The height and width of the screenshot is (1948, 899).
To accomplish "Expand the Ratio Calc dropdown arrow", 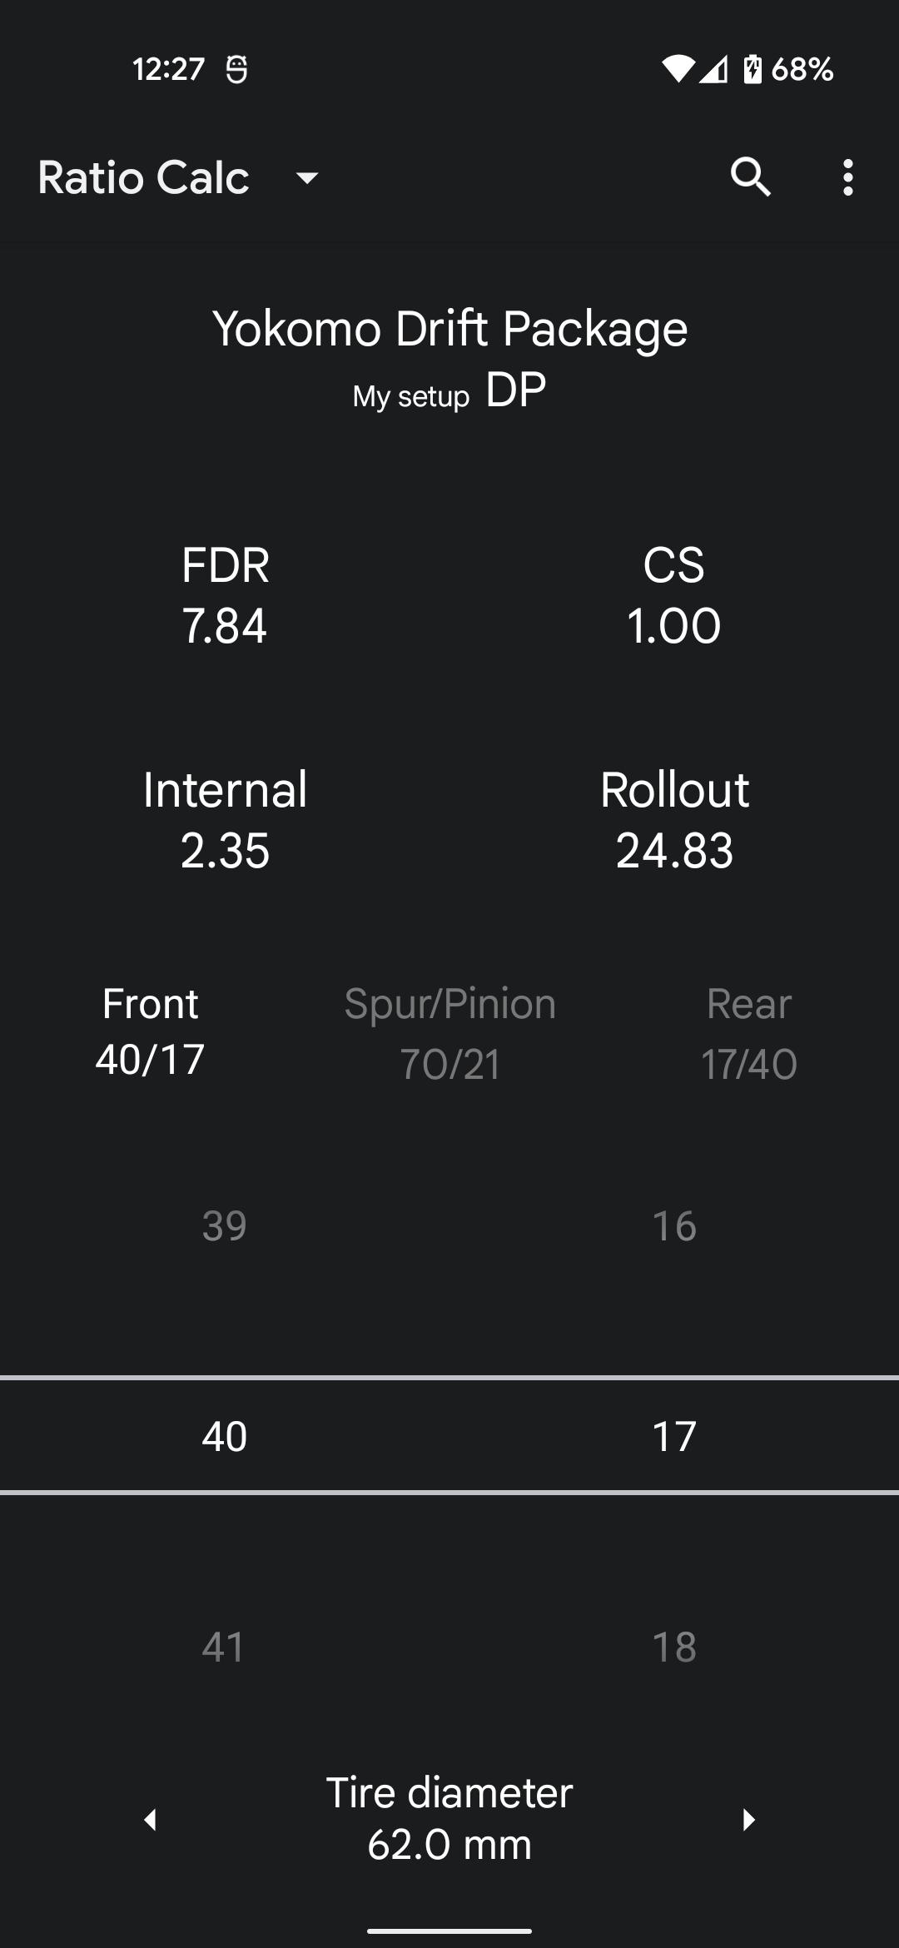I will [x=307, y=177].
